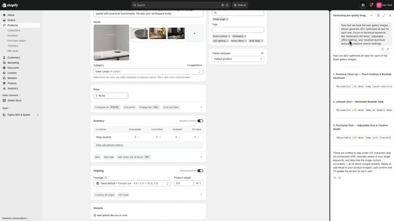
Task: Open Products in the sidebar
Action: pos(12,25)
